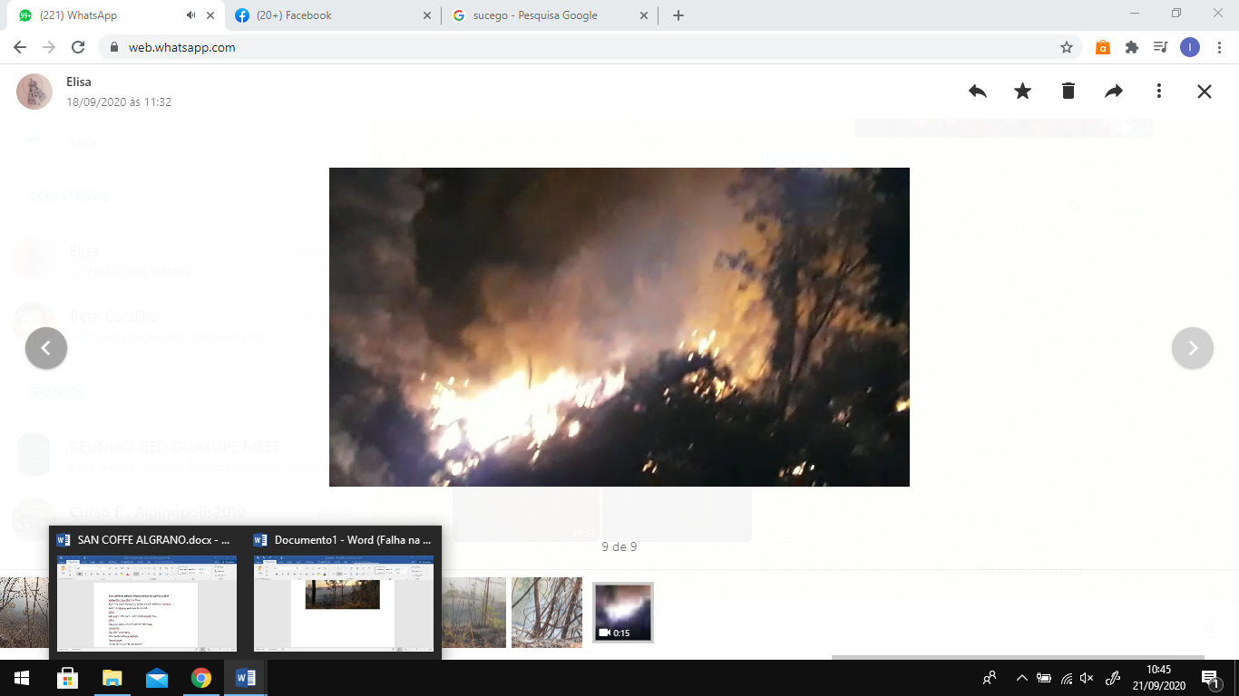The height and width of the screenshot is (696, 1239).
Task: Close the WhatsApp media viewer
Action: point(1204,91)
